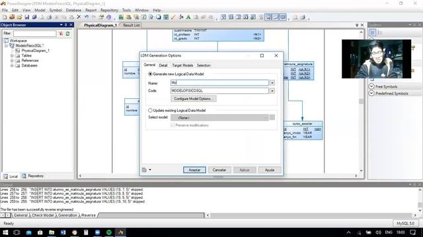
Task: Click into the Name input field
Action: click(219, 83)
